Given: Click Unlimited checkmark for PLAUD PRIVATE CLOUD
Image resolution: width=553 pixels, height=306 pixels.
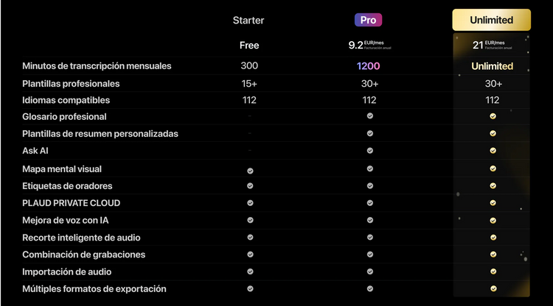Looking at the screenshot, I should tap(493, 203).
